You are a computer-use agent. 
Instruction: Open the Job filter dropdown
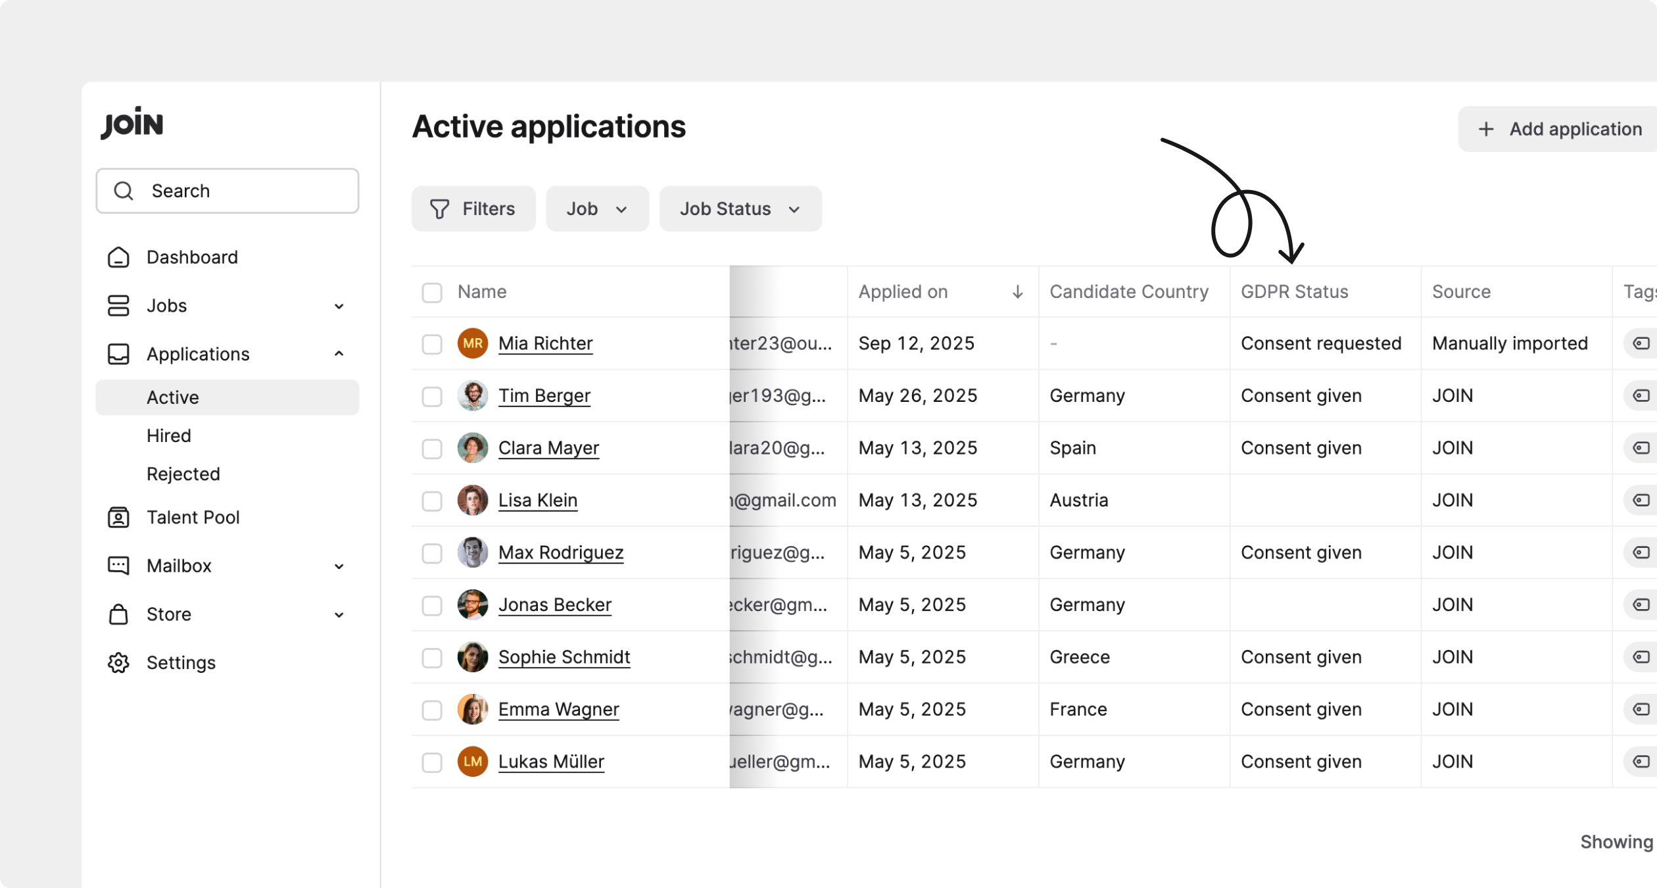[597, 209]
